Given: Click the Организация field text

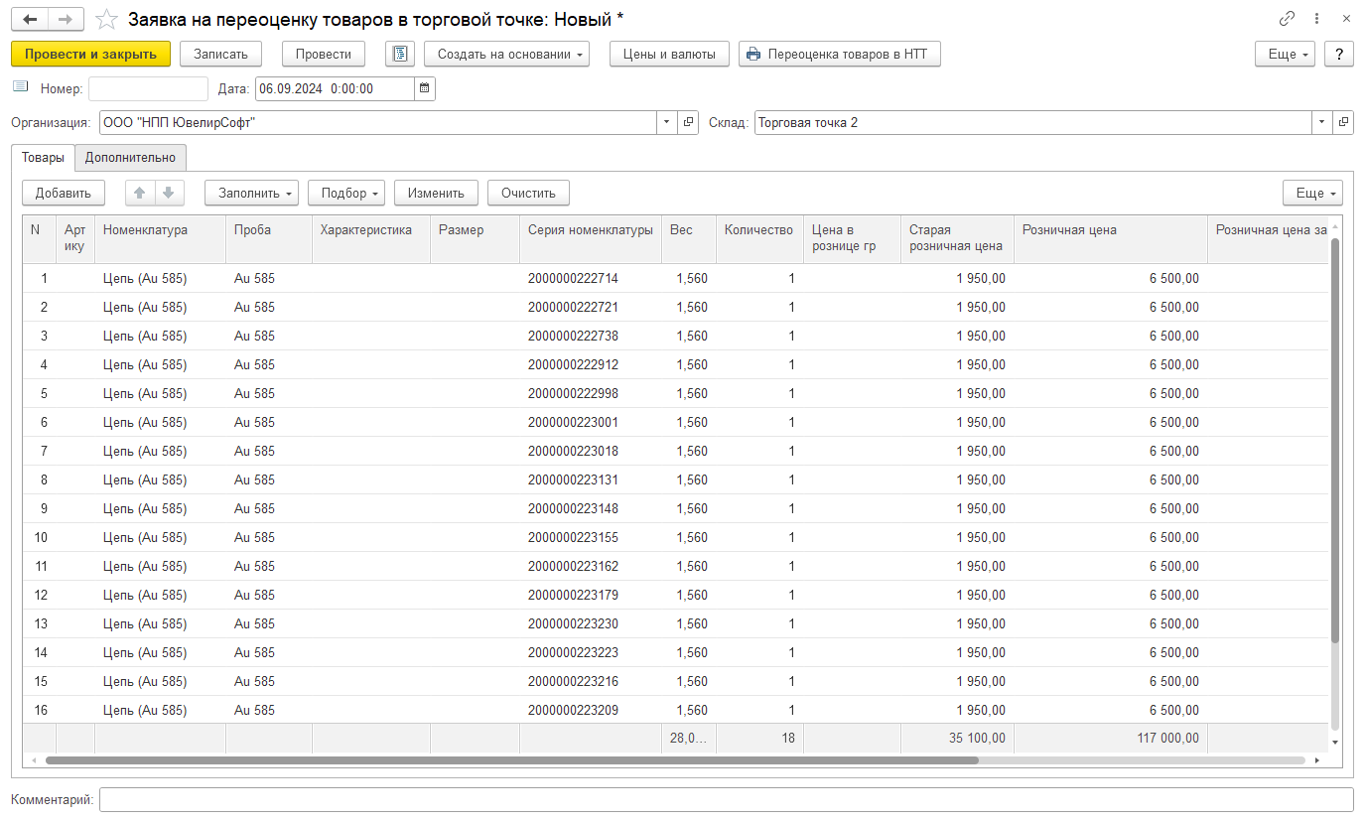Looking at the screenshot, I should pyautogui.click(x=378, y=122).
